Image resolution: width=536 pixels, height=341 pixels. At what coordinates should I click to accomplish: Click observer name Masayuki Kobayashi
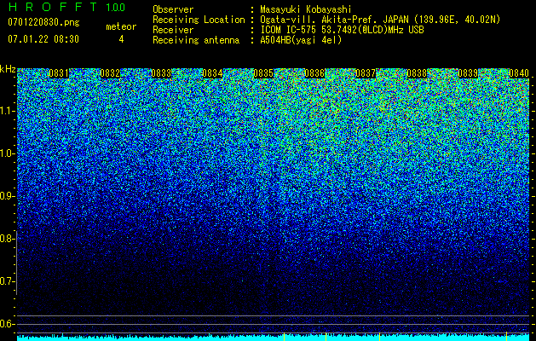tap(306, 9)
